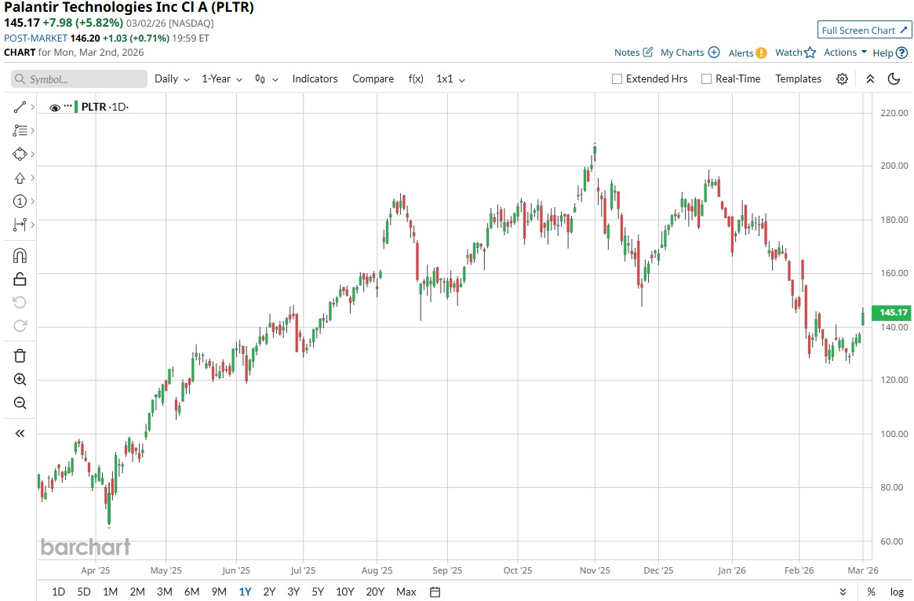914x601 pixels.
Task: Enable the Extended Hrs checkbox
Action: tap(617, 78)
